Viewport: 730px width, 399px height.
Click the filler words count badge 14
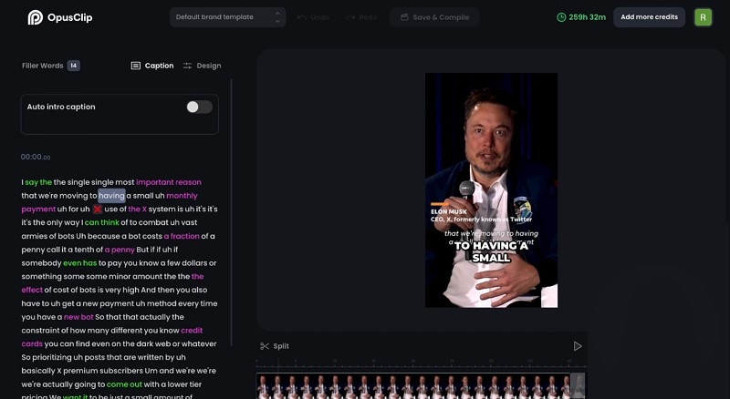coord(74,66)
